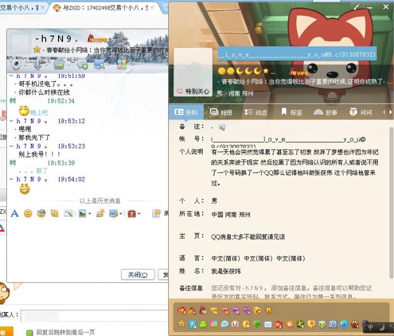
Task: Take a screenshot with the screen capture icon
Action: tap(113, 214)
